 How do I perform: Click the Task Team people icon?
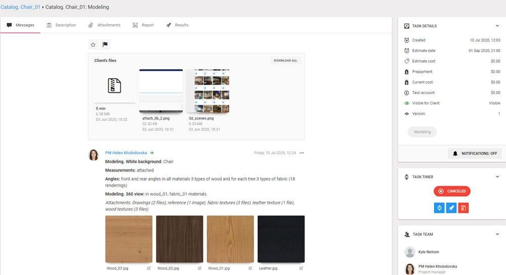[407, 235]
